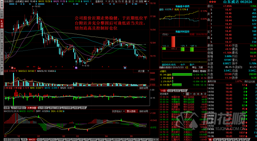Click the 叠 overlay toolbar icon
Viewport: 257px width, 141px height.
(126, 1)
